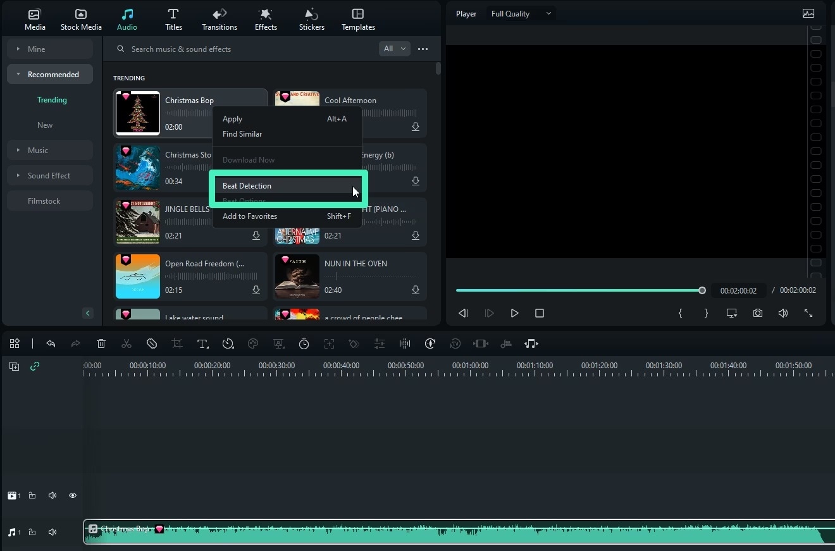Hide video track 1 with the eye icon
The width and height of the screenshot is (835, 551).
tap(73, 495)
